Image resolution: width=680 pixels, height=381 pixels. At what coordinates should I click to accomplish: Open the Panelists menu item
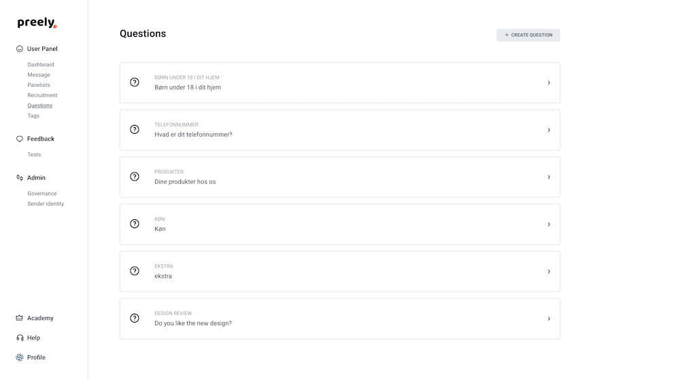[x=39, y=85]
